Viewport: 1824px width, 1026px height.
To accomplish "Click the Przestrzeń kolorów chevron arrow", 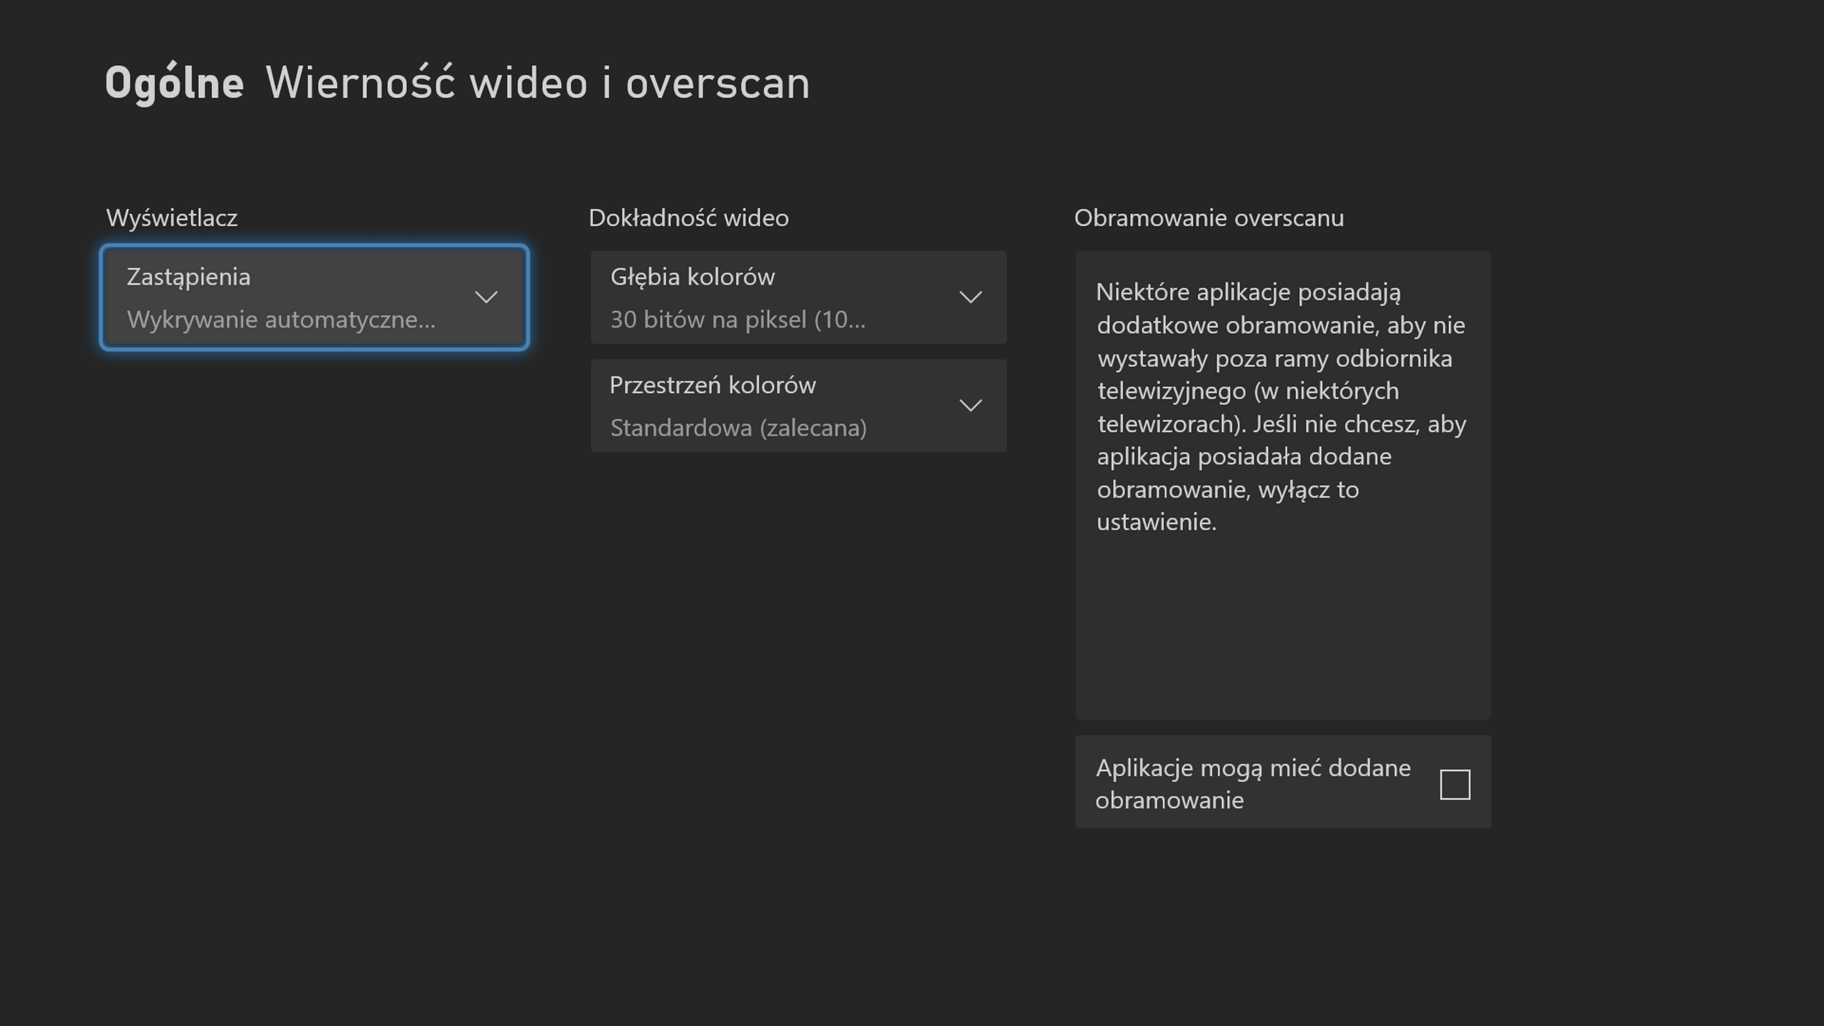I will click(x=971, y=405).
